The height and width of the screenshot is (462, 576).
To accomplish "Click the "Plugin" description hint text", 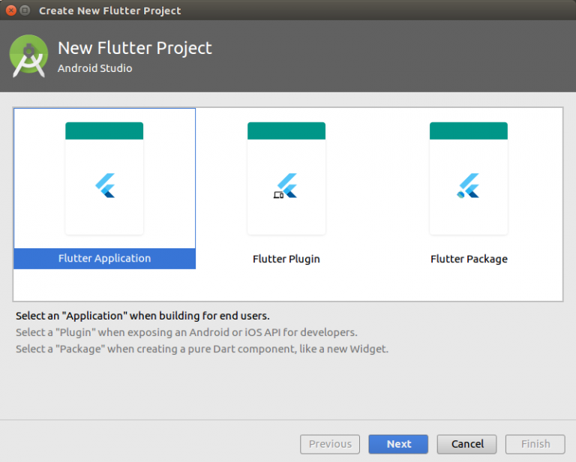I will coord(187,332).
